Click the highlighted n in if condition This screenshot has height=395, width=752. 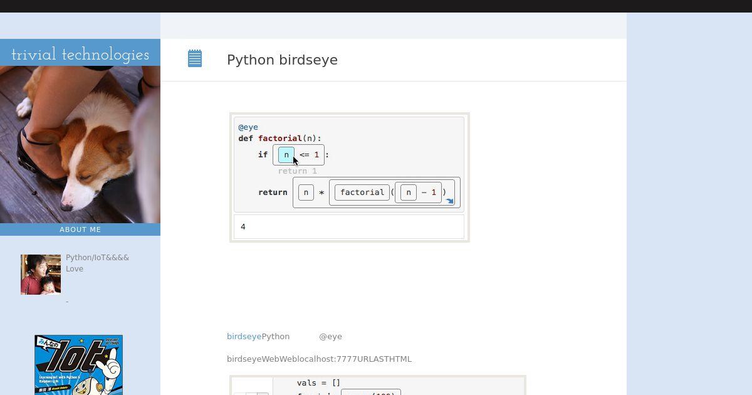tap(286, 155)
